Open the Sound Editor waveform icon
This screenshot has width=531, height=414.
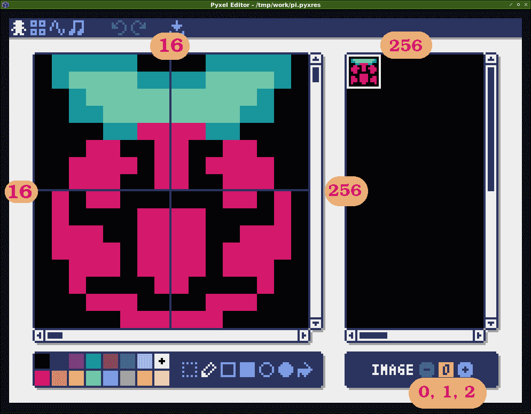(57, 28)
